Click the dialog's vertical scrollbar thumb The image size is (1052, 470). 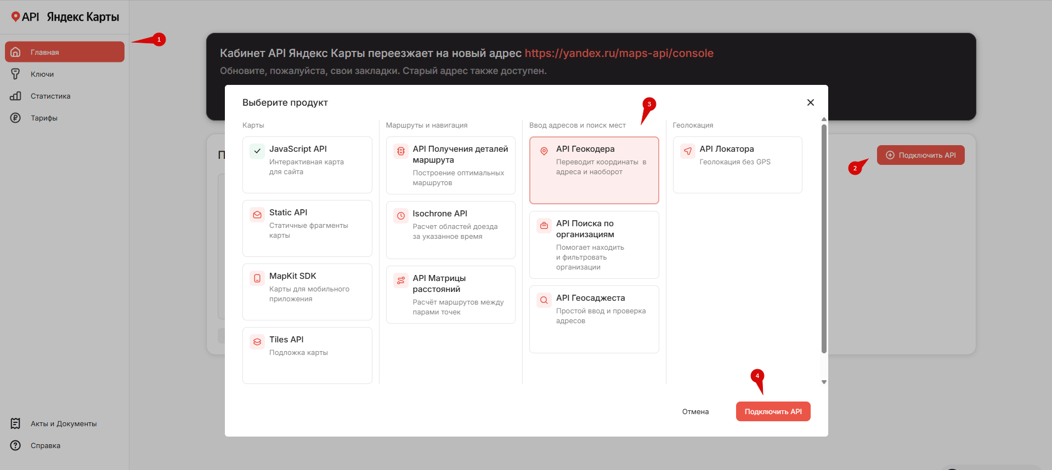(824, 239)
